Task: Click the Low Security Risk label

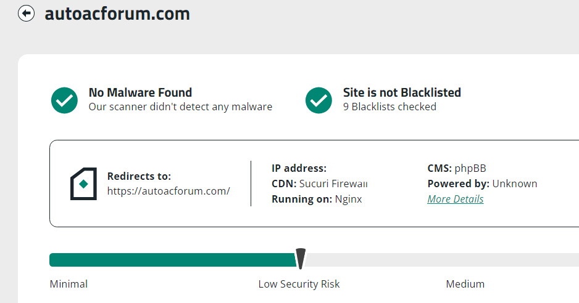Action: tap(299, 284)
